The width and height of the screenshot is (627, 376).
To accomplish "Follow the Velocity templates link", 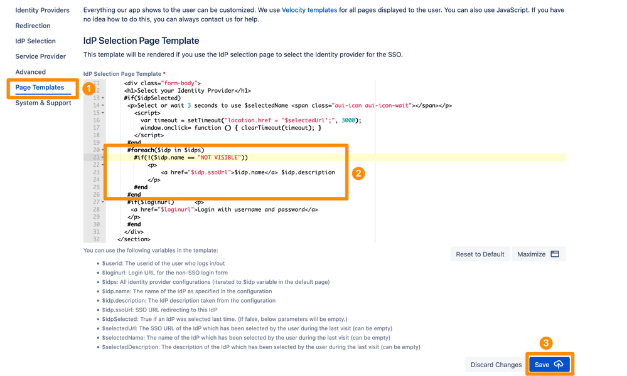I will [309, 10].
